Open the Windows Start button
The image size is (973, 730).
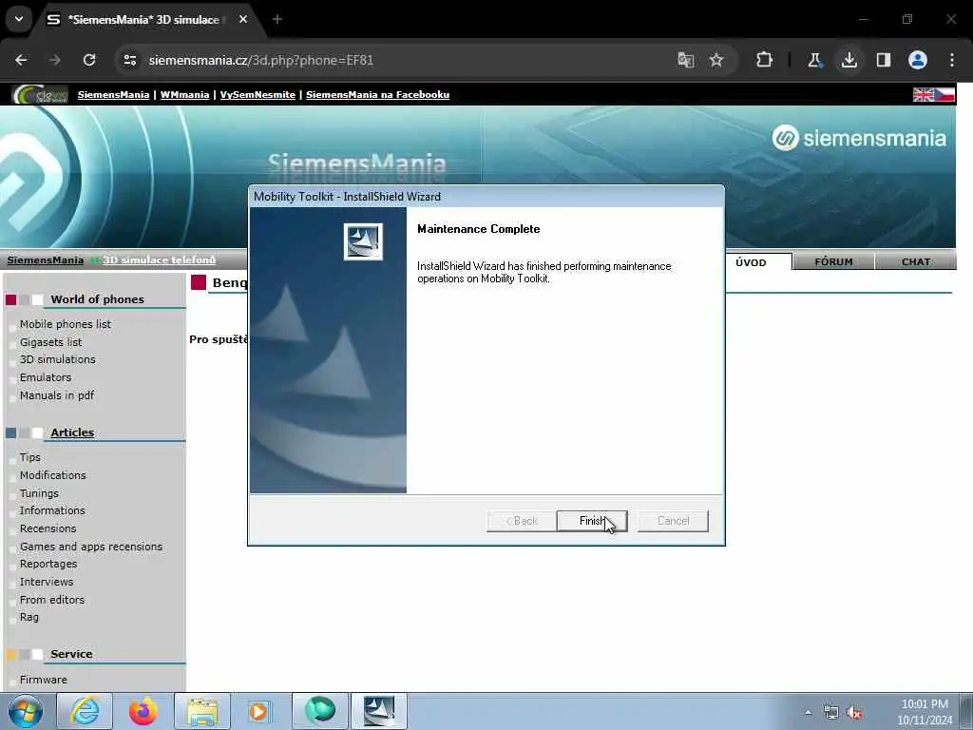(26, 711)
